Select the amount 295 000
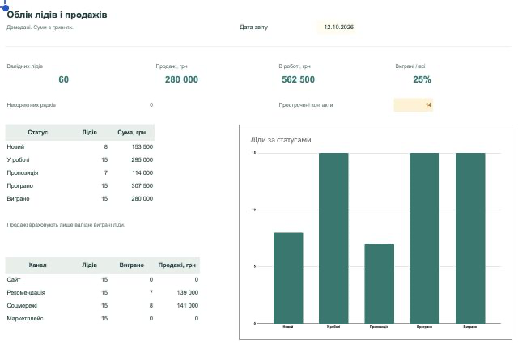Viewport: 518px width, 348px height. click(142, 160)
